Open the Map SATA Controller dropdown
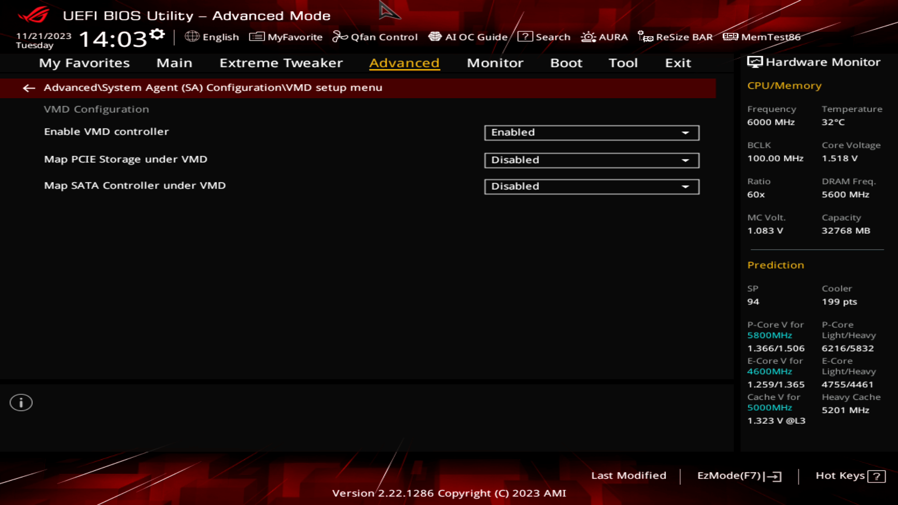 (x=685, y=186)
